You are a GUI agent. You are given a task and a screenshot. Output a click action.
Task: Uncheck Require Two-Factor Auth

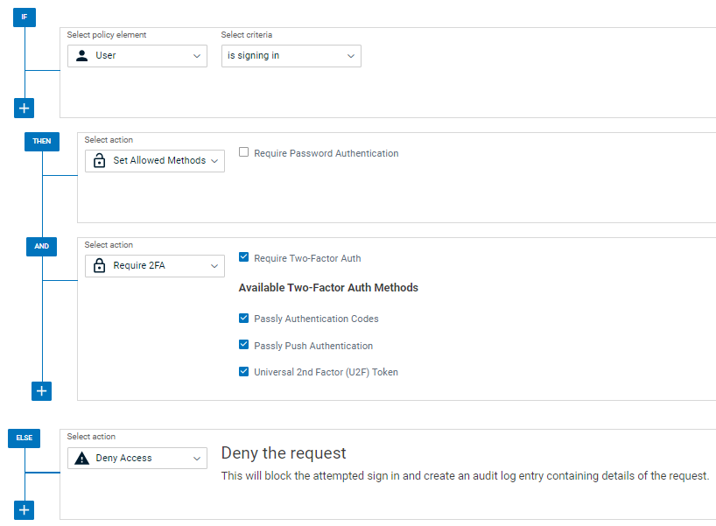[x=243, y=258]
